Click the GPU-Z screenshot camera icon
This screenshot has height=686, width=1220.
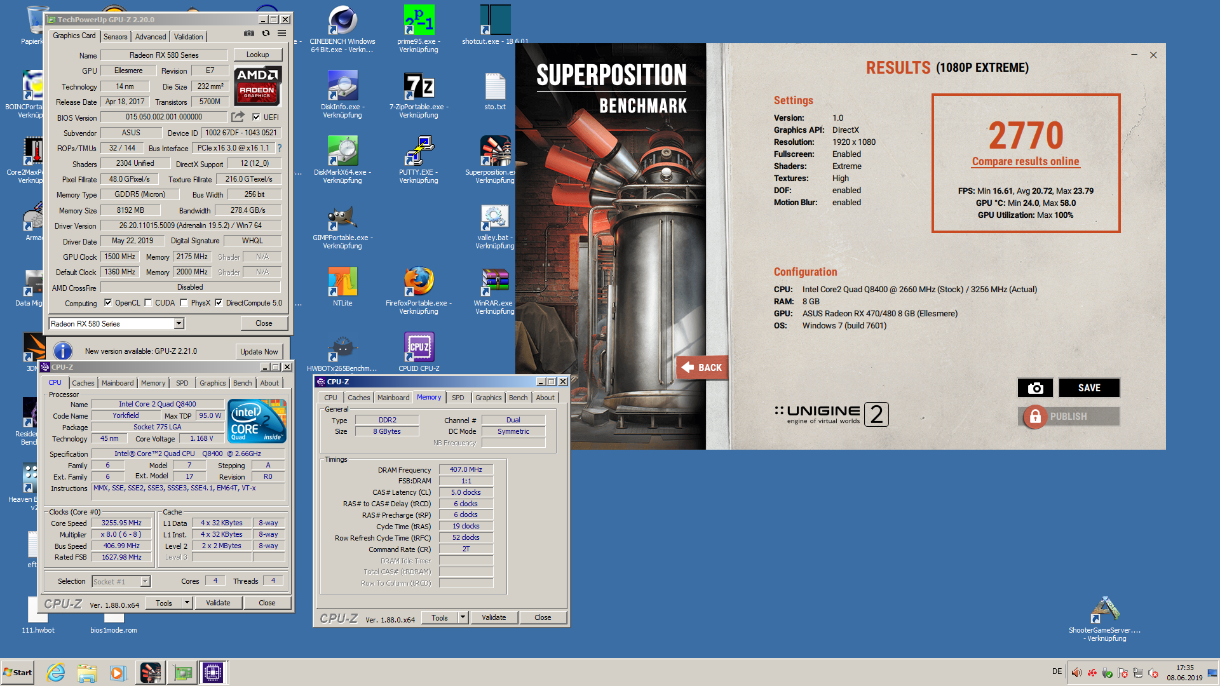click(249, 34)
